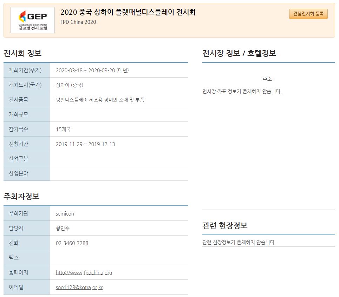Image resolution: width=339 pixels, height=297 pixels.
Task: Select the city value 상하이 (중국)
Action: tap(70, 85)
